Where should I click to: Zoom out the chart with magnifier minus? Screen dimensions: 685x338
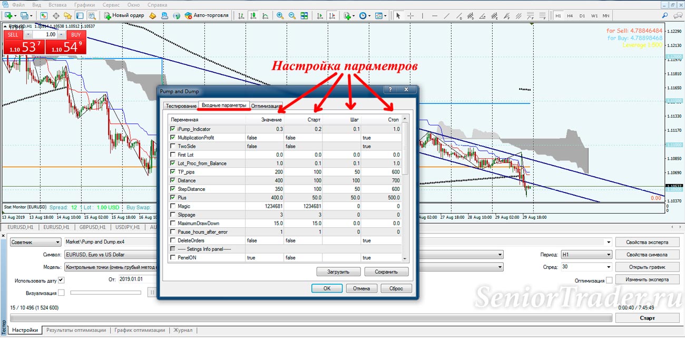[292, 16]
